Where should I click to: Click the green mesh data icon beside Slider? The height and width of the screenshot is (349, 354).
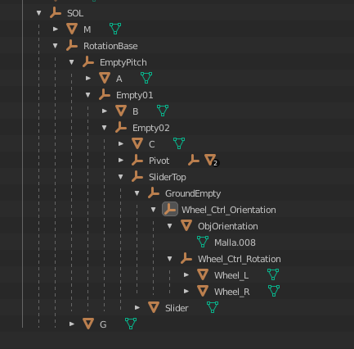pyautogui.click(x=213, y=307)
